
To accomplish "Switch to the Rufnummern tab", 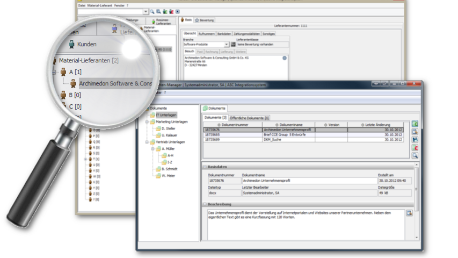I will [207, 34].
